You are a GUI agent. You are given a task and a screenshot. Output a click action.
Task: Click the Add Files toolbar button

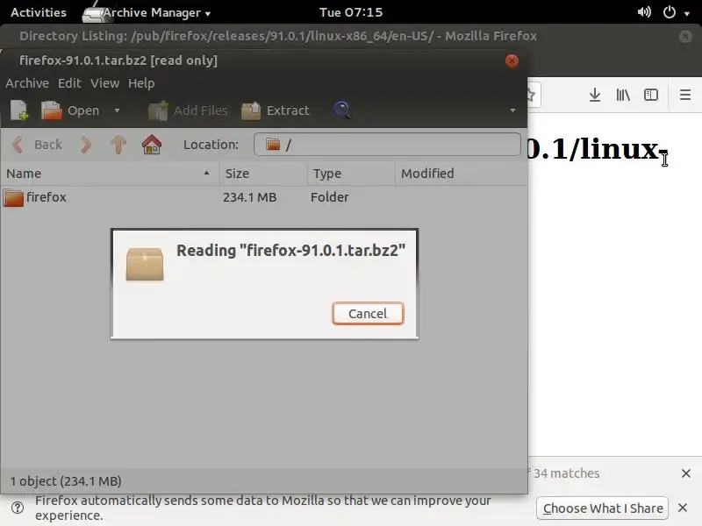point(188,110)
